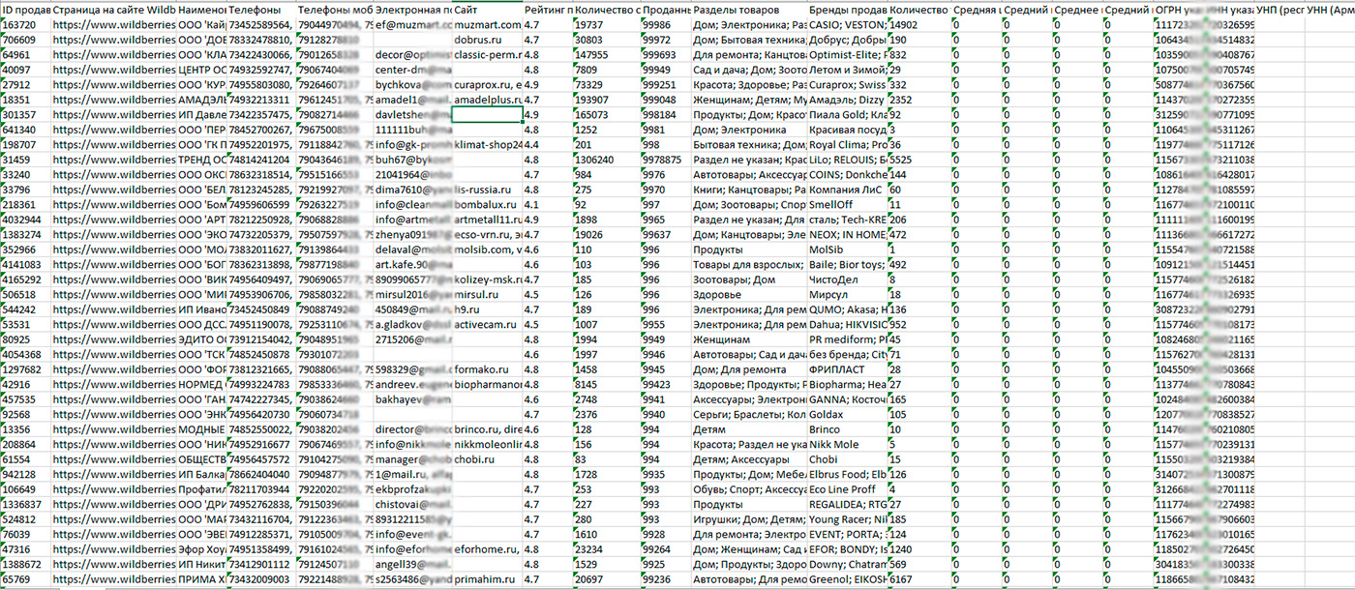Image resolution: width=1355 pixels, height=590 pixels.
Task: Click the site cell muzmart.com
Action: click(x=487, y=24)
